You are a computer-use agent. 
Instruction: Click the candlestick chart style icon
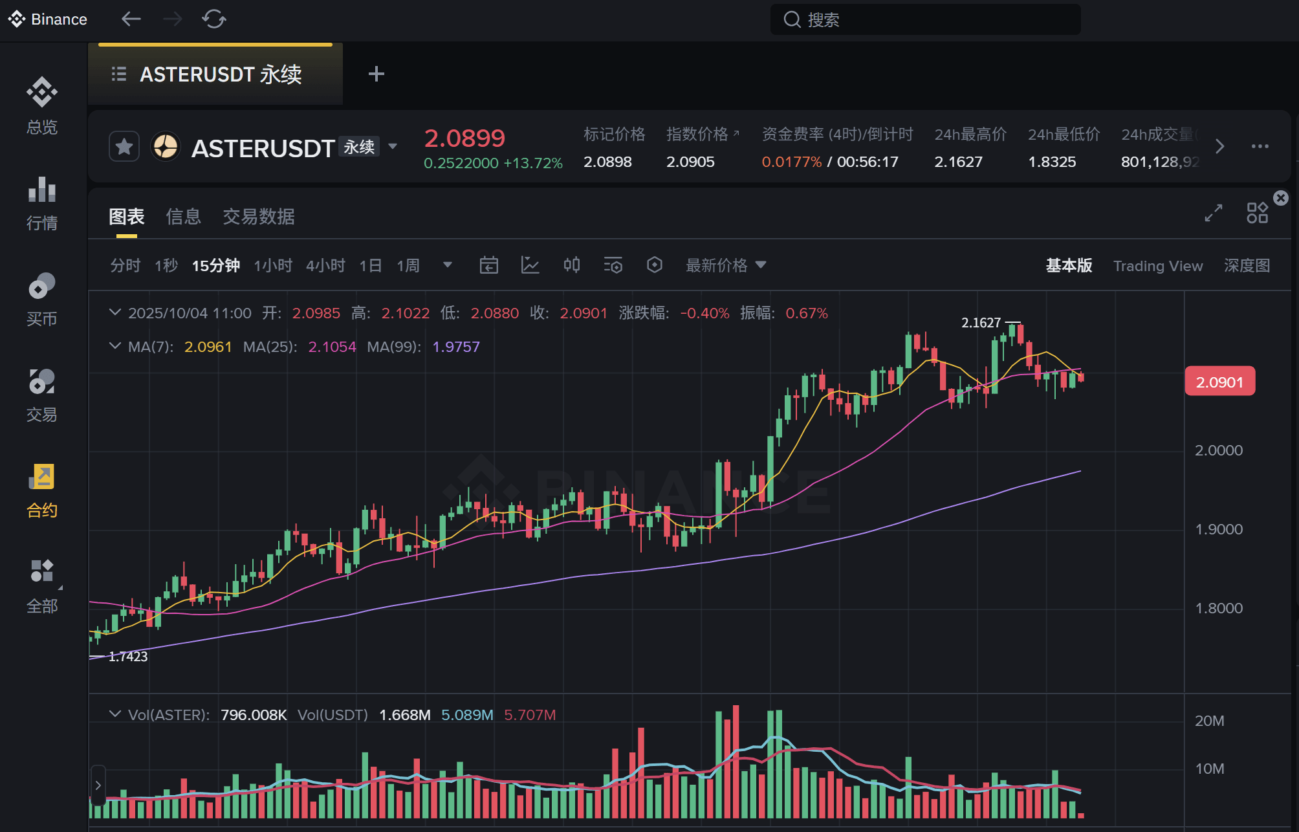[571, 265]
